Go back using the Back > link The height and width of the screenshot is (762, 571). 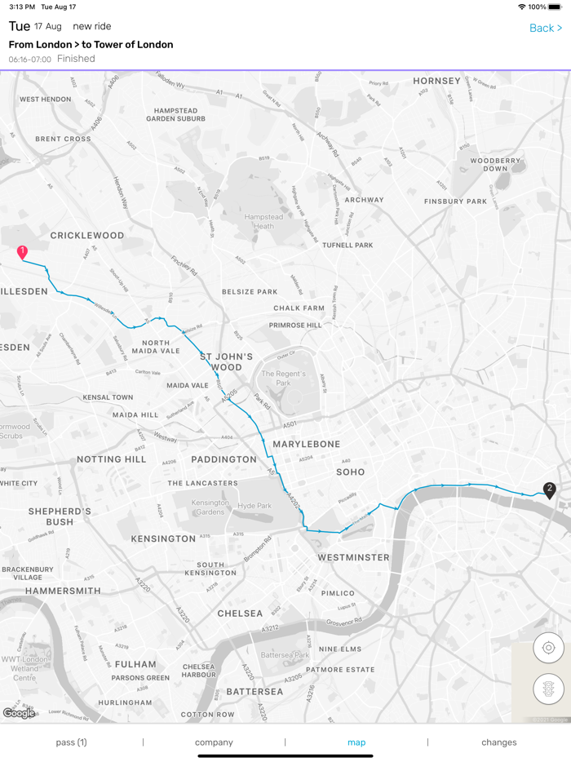pyautogui.click(x=545, y=28)
